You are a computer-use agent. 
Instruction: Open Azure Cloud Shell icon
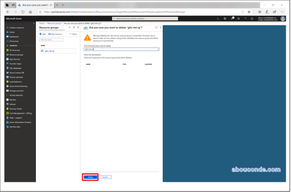(x=218, y=18)
